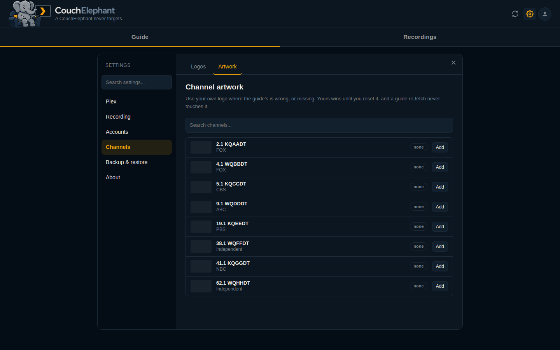Screen dimensions: 560x350
Task: Click the none badge for 9.1 WQDDDT
Action: point(418,207)
